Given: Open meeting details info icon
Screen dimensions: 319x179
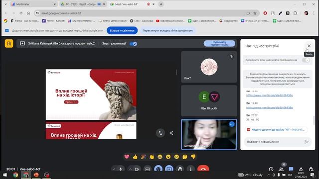Looking at the screenshot, I should [271, 169].
